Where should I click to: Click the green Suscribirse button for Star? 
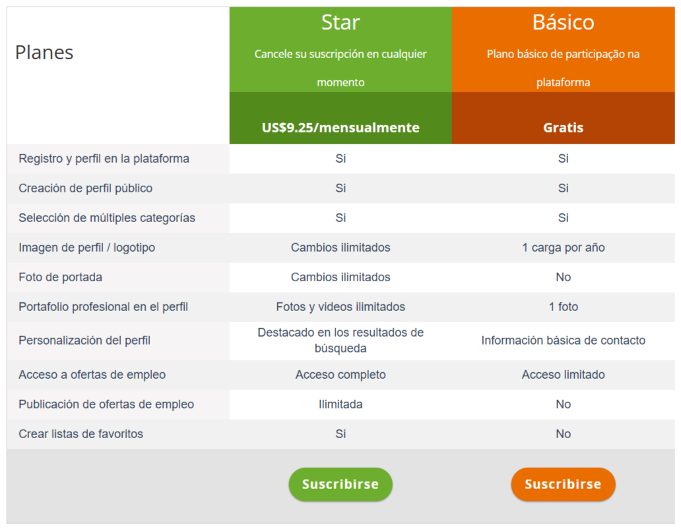tap(340, 484)
